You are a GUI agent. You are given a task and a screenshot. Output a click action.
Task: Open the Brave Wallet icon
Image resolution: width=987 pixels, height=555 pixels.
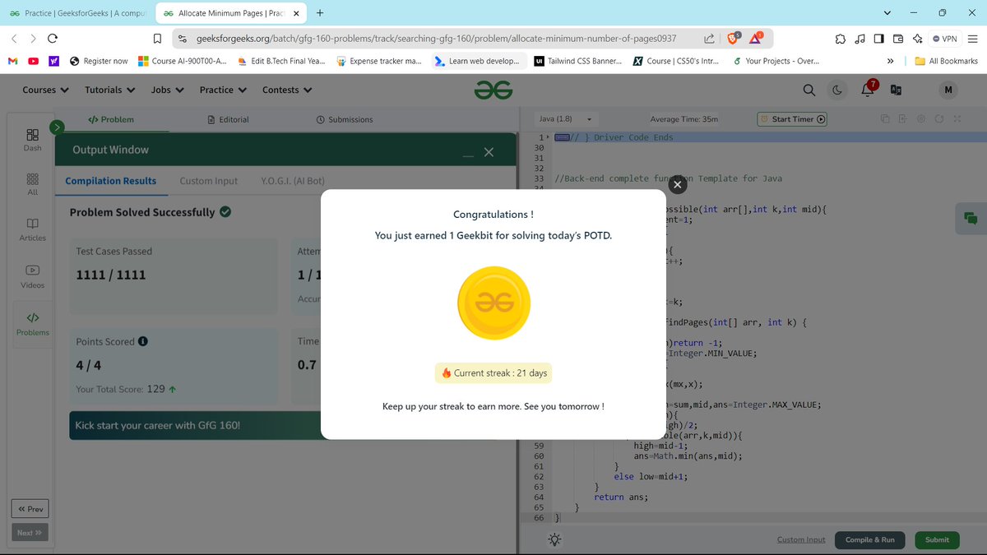(x=898, y=39)
